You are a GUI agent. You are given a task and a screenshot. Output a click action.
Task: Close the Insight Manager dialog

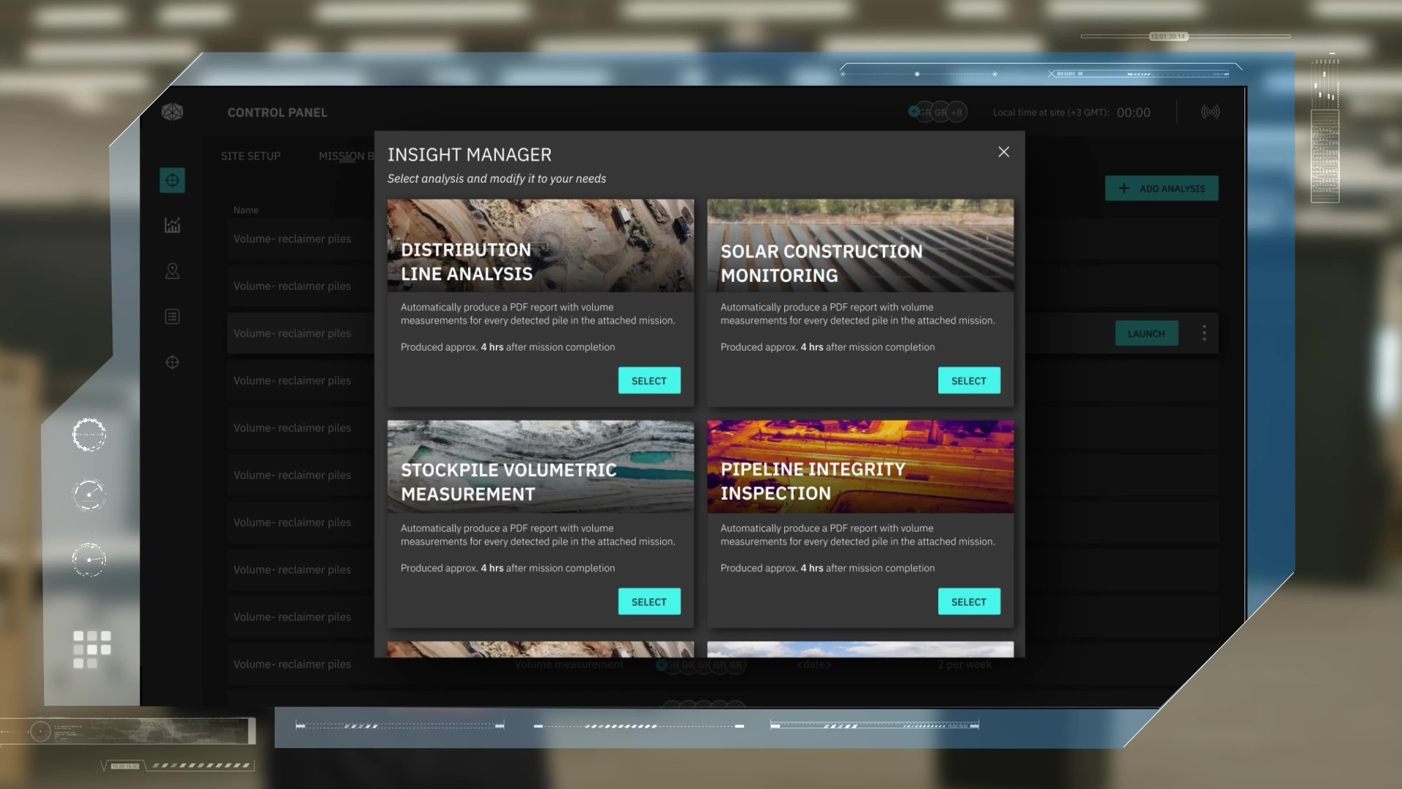[x=1003, y=152]
